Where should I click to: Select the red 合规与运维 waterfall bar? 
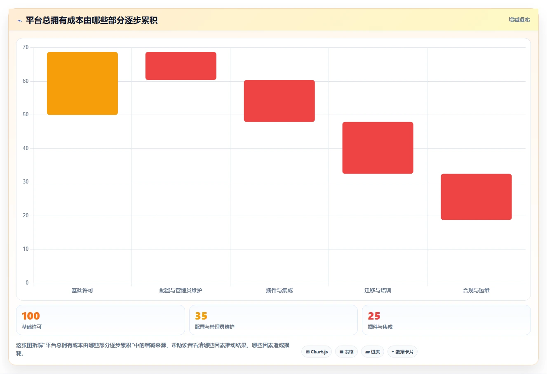(x=477, y=197)
